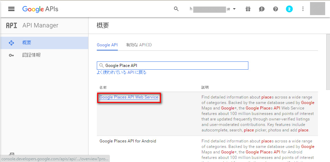Open the project selector dropdown arrow

point(234,9)
